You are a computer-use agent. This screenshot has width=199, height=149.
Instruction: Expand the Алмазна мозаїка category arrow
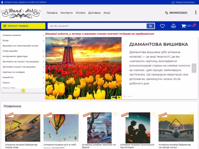click(x=43, y=35)
